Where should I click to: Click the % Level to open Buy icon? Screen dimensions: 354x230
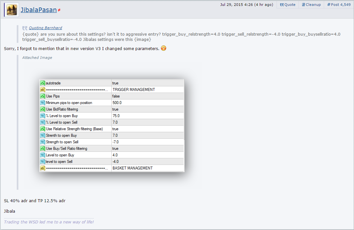pyautogui.click(x=43, y=115)
